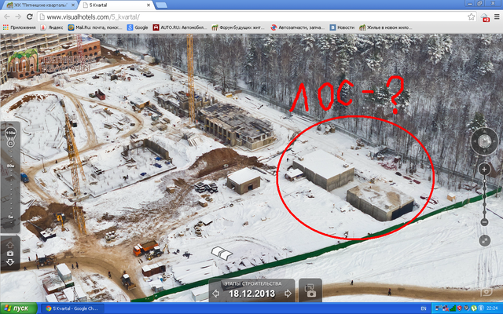Viewport: 503px width, 314px height.
Task: Open the Приложения apps bookmark
Action: (19, 27)
